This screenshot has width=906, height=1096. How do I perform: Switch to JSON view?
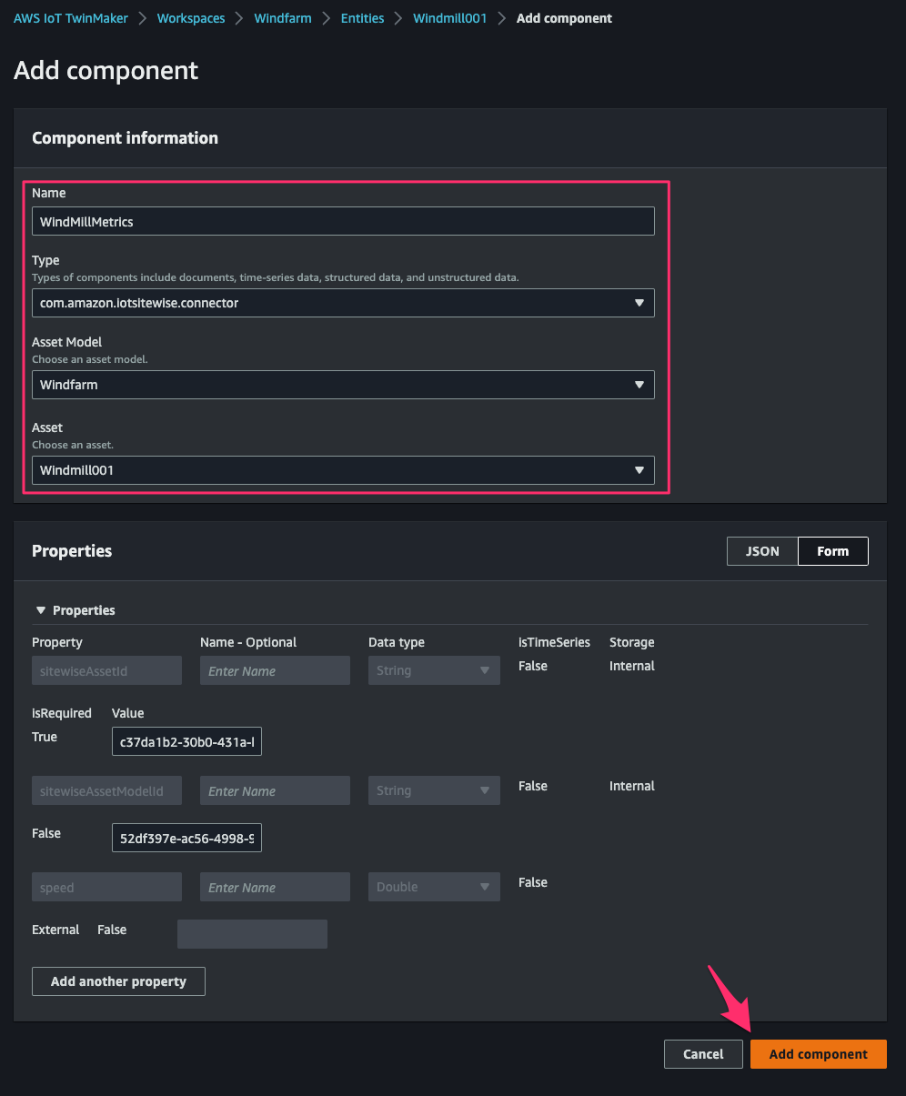(x=762, y=551)
